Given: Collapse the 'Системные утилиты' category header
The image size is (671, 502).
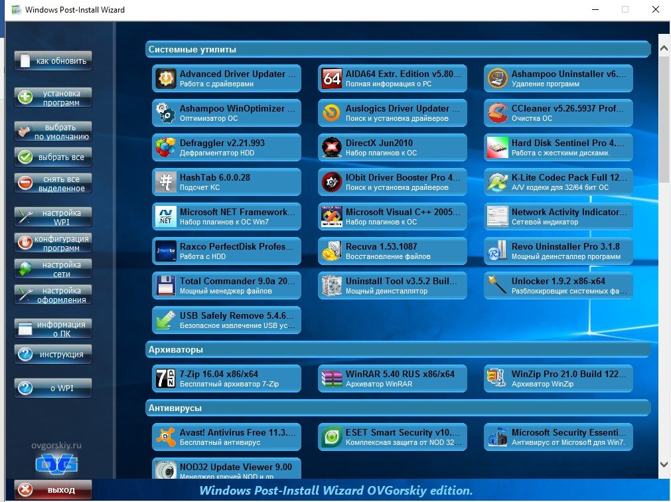Looking at the screenshot, I should (x=398, y=49).
